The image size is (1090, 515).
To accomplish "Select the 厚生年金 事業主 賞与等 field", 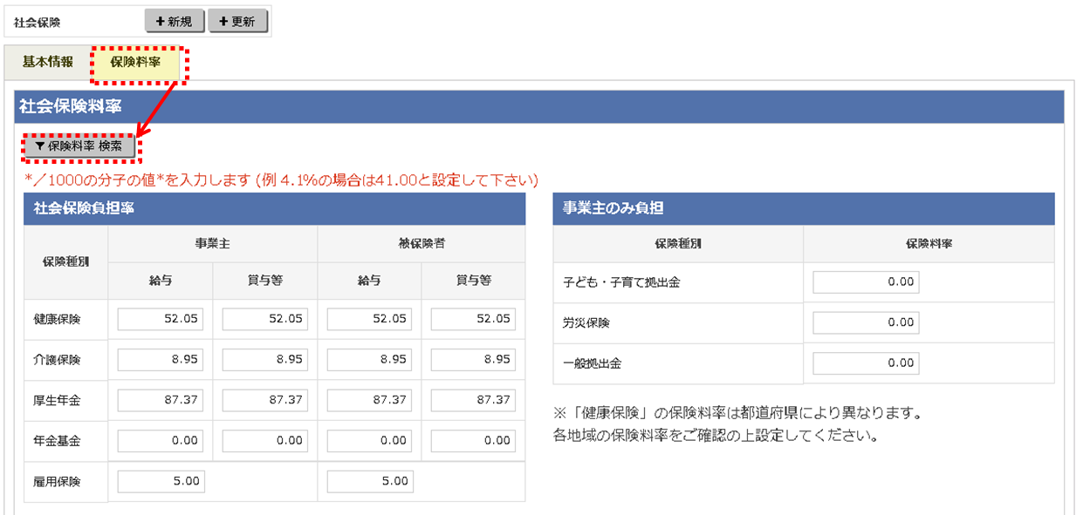I will click(265, 399).
